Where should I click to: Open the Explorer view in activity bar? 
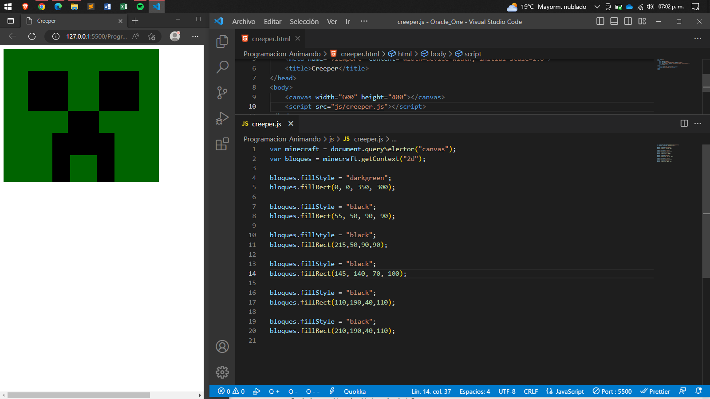pos(222,42)
